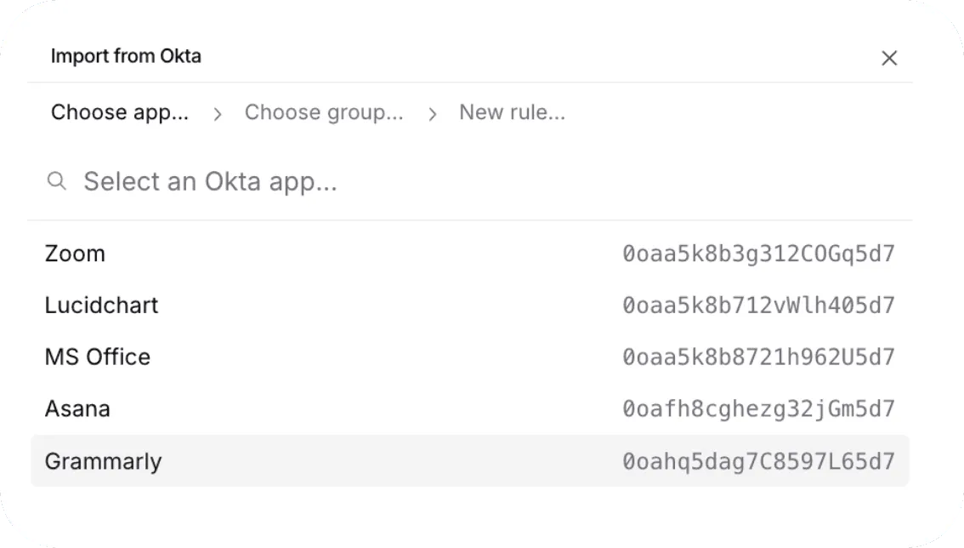Select the Asana app entry
964x548 pixels.
pyautogui.click(x=77, y=408)
